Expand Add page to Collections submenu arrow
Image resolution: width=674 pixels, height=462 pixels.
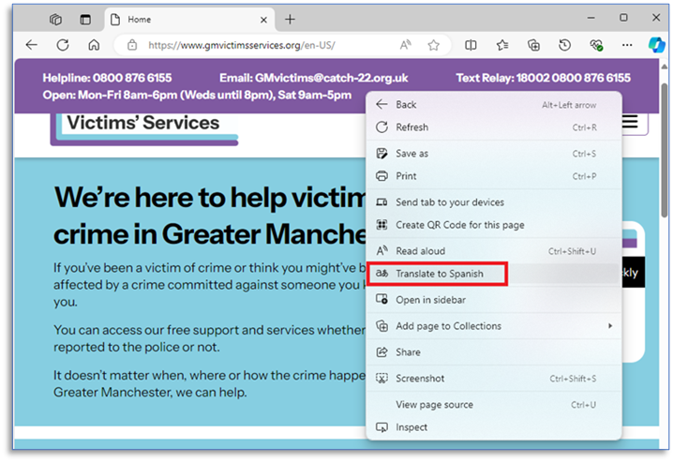click(x=610, y=326)
